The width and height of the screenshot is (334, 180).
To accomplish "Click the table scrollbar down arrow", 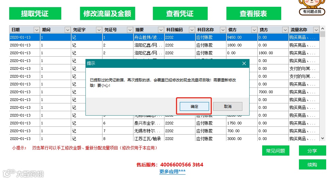I will [x=323, y=138].
